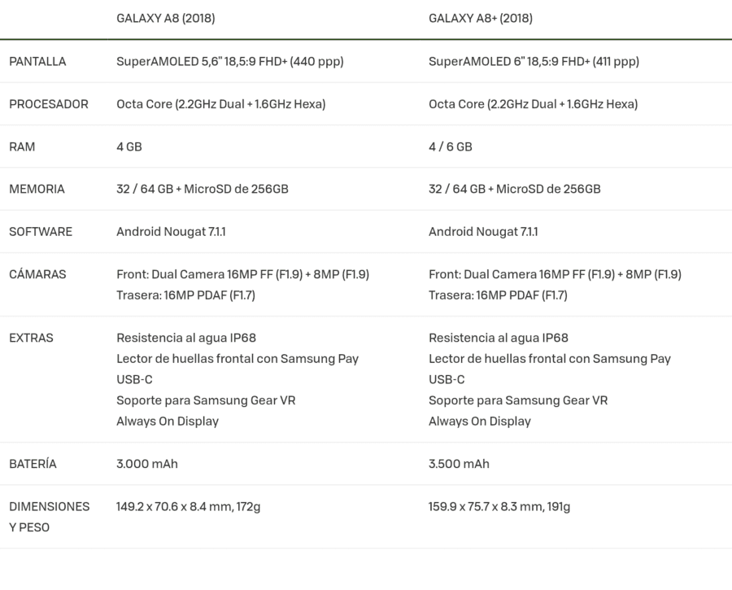
Task: Click the RAM row label
Action: (x=22, y=146)
